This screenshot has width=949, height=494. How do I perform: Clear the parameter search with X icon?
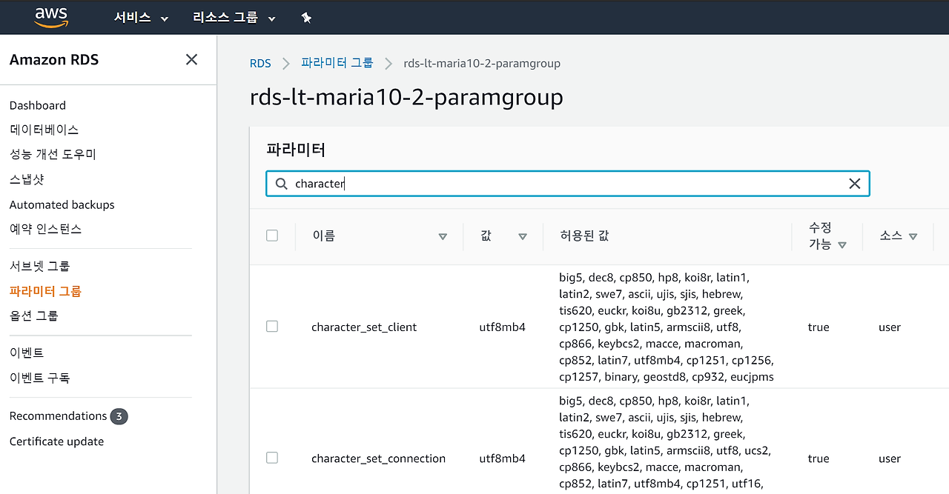coord(854,184)
